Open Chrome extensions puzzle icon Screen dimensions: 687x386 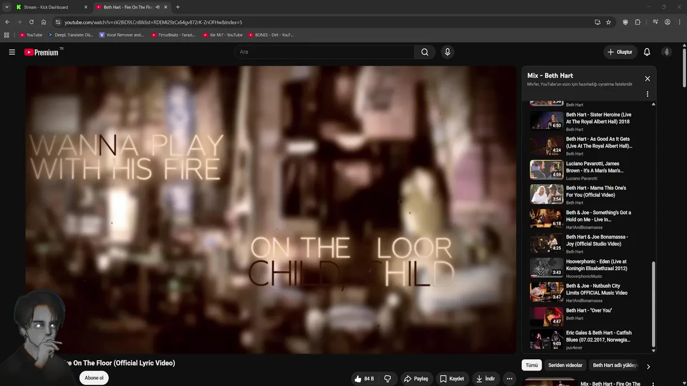click(638, 22)
